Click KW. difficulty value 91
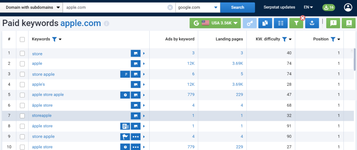 pos(289,126)
